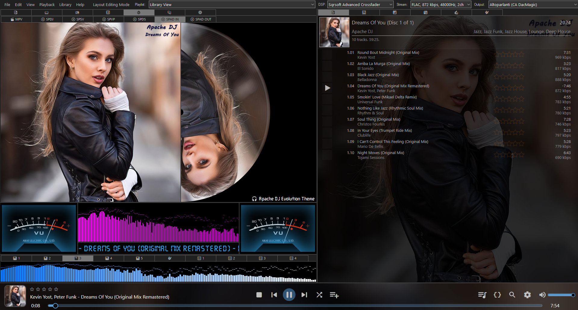Select spectrum visualization tab 1
The height and width of the screenshot is (310, 578).
[16, 258]
